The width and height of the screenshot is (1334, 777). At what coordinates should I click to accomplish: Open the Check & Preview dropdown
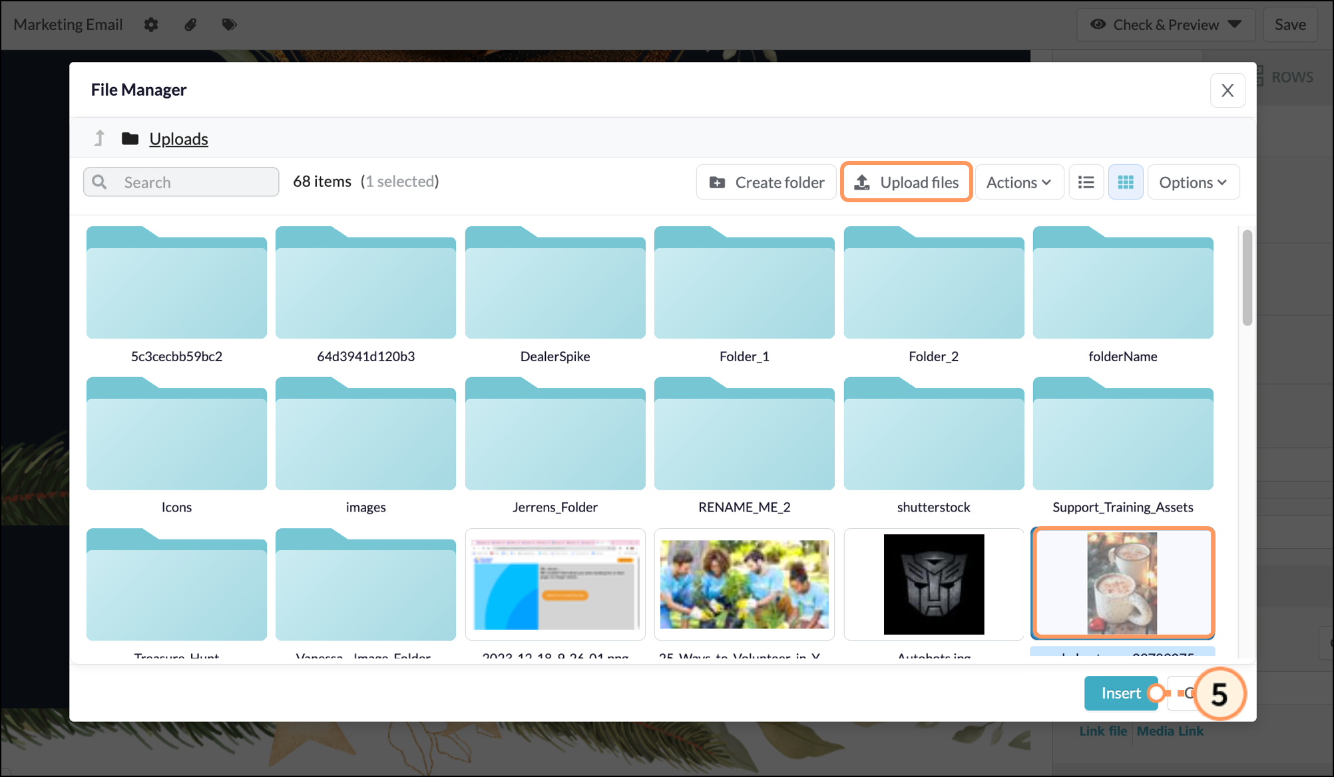(x=1166, y=25)
